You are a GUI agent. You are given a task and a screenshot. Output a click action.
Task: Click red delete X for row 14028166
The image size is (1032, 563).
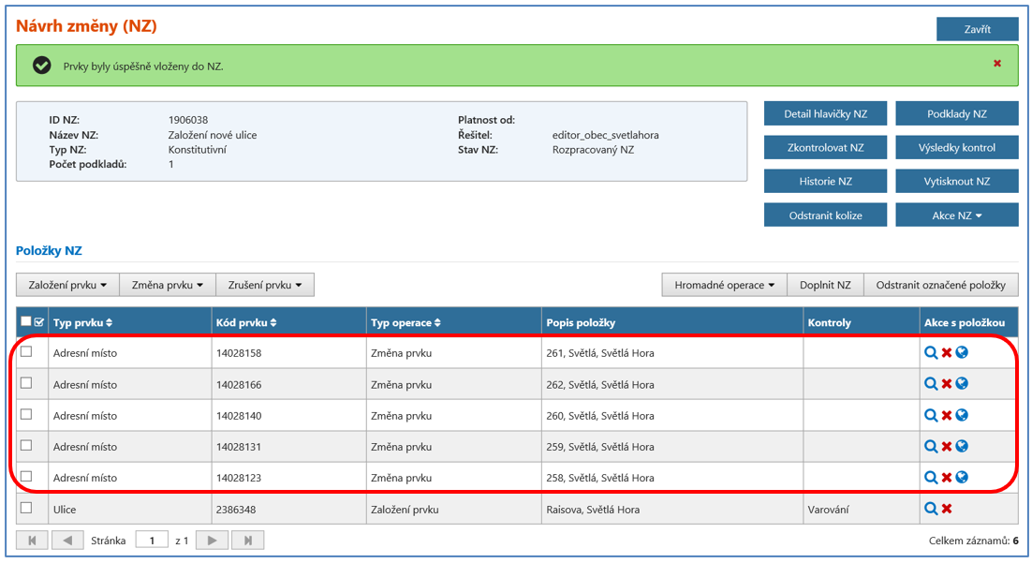point(946,384)
